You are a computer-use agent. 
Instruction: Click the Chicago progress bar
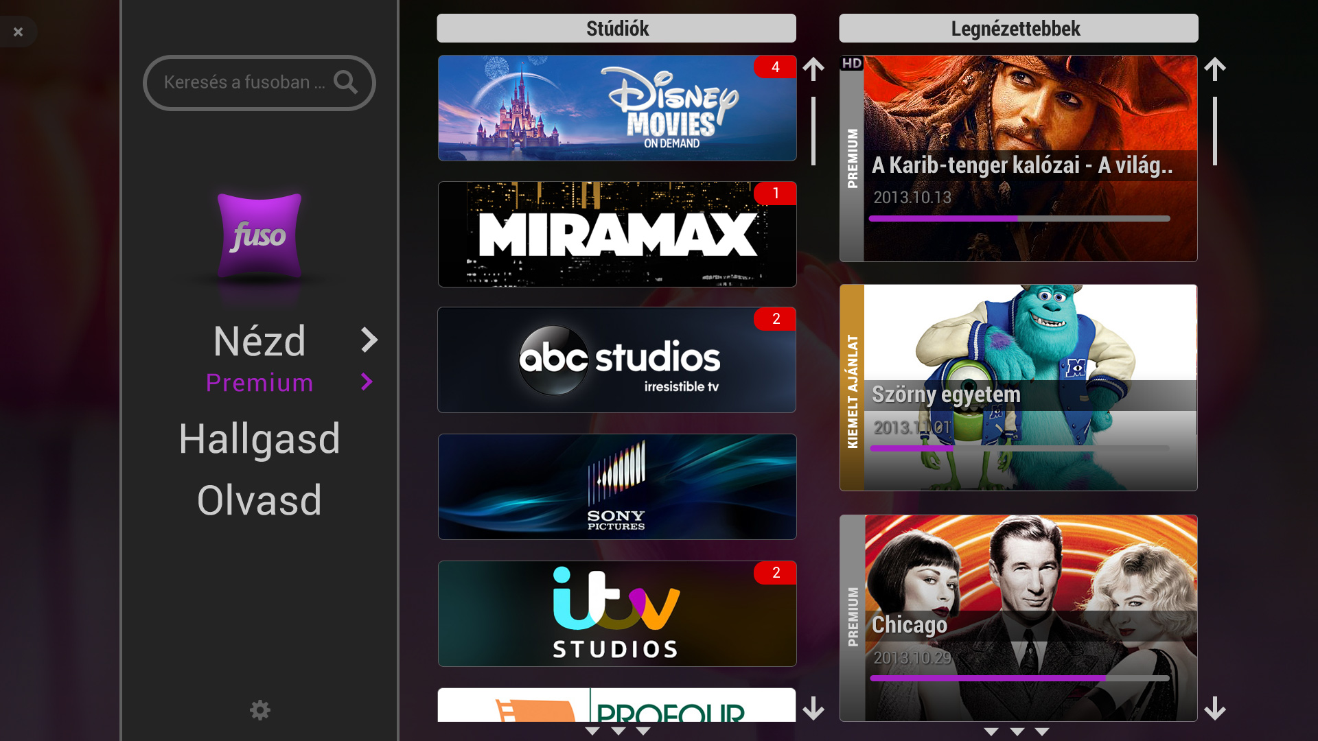[1019, 678]
